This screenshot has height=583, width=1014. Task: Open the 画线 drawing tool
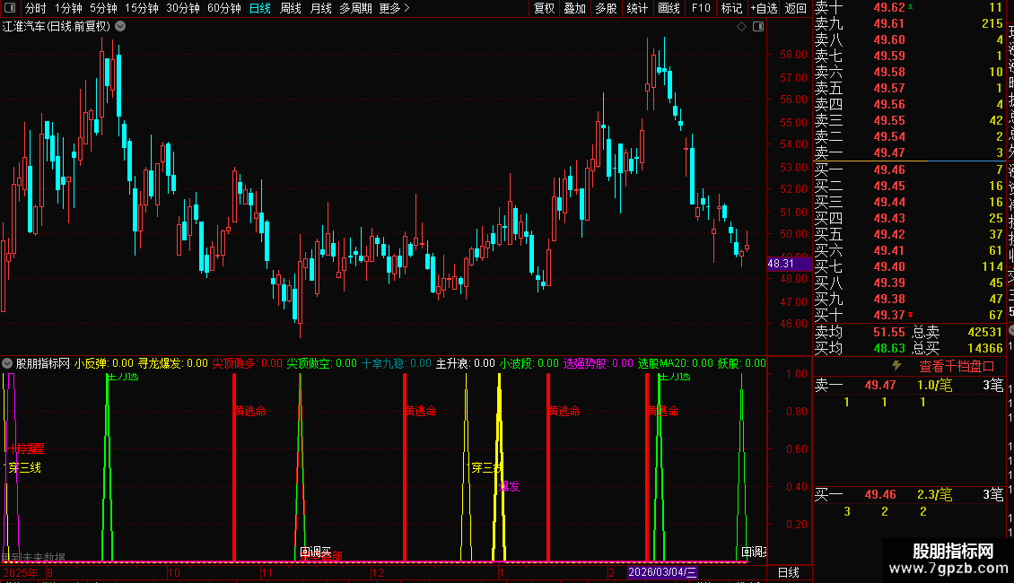pos(669,8)
